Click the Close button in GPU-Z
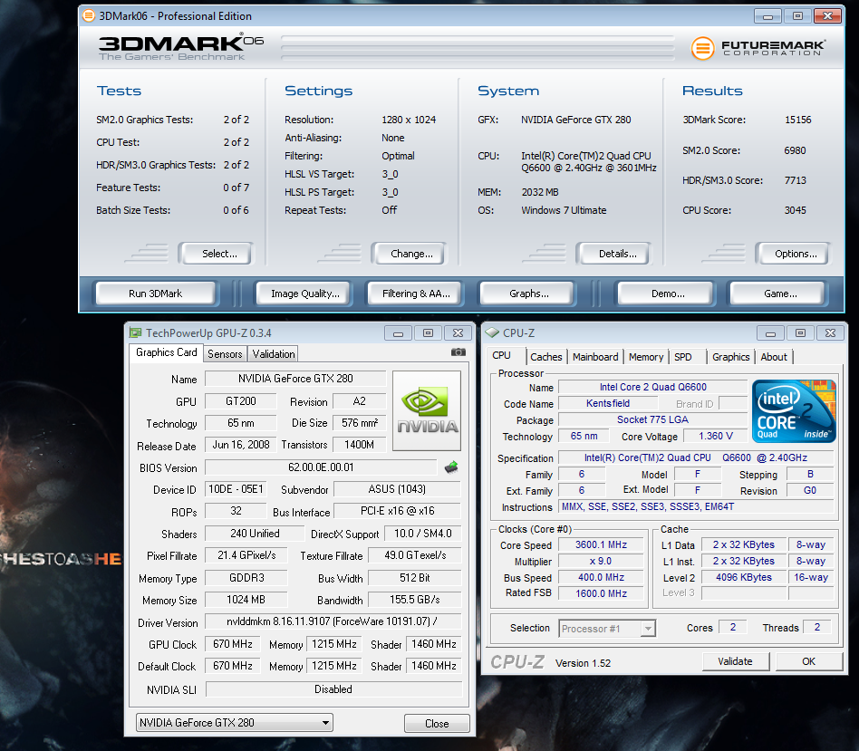 (x=437, y=723)
